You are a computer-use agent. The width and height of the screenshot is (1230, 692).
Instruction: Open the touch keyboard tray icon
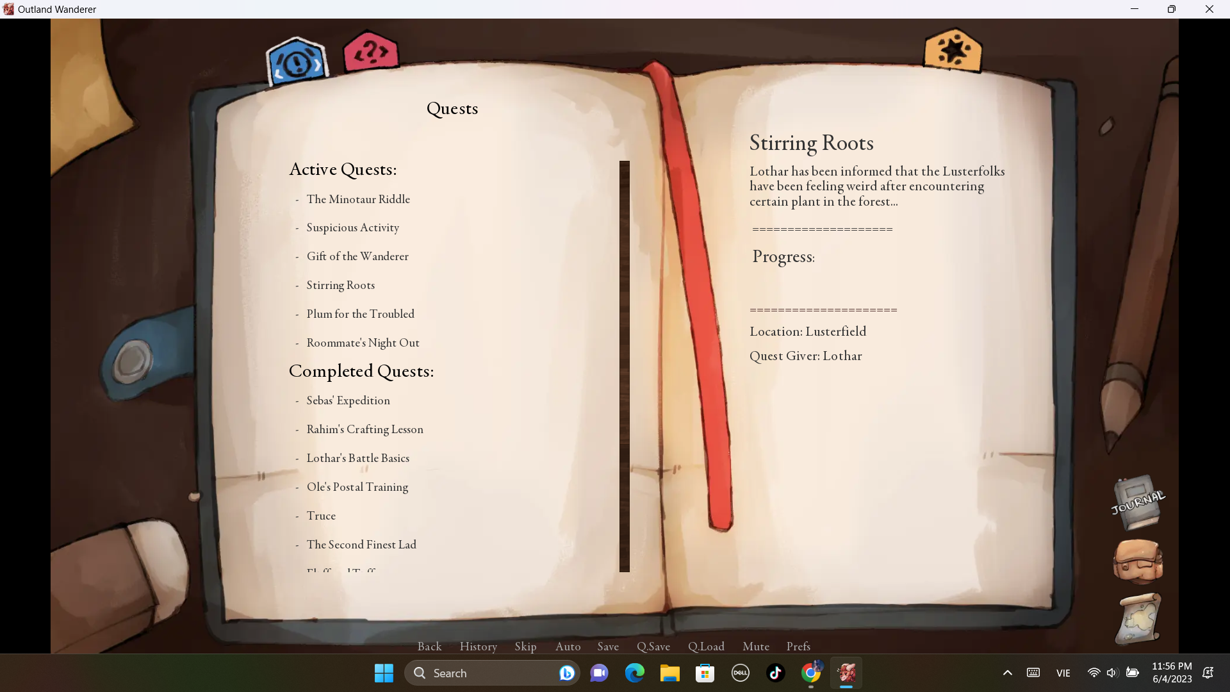click(x=1033, y=673)
